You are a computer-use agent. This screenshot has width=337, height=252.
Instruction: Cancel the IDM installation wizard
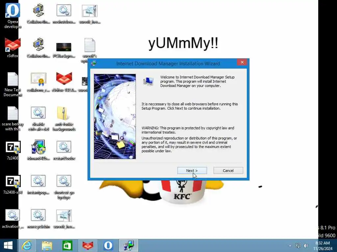coord(228,171)
